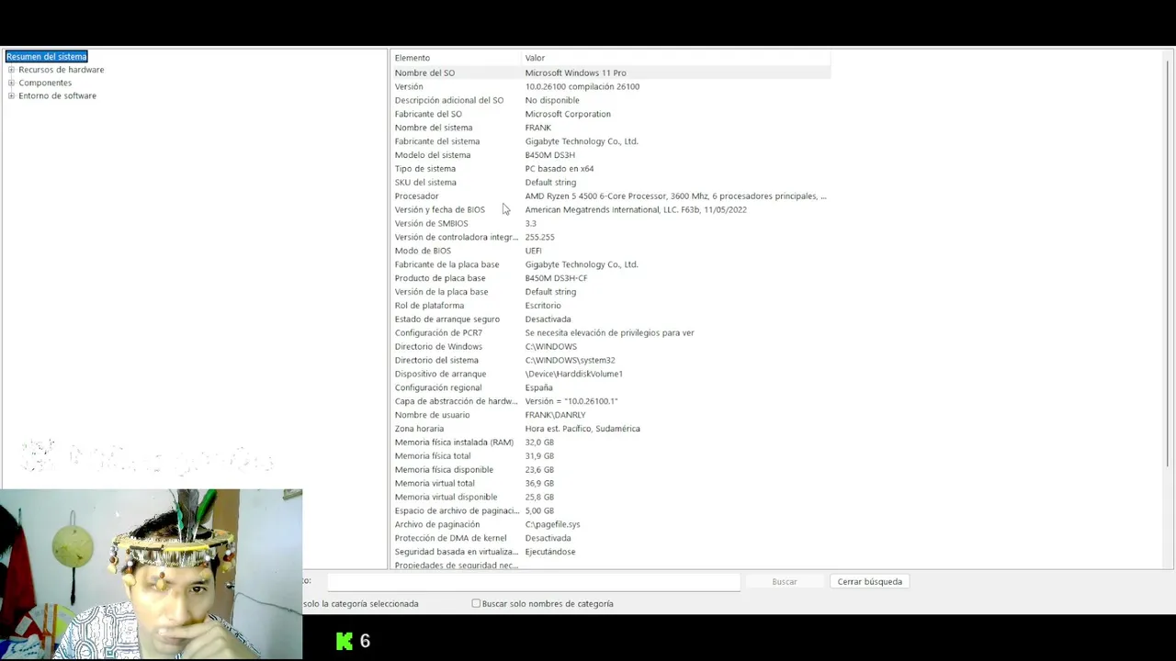1176x661 pixels.
Task: Focus the search text input field
Action: pos(533,582)
